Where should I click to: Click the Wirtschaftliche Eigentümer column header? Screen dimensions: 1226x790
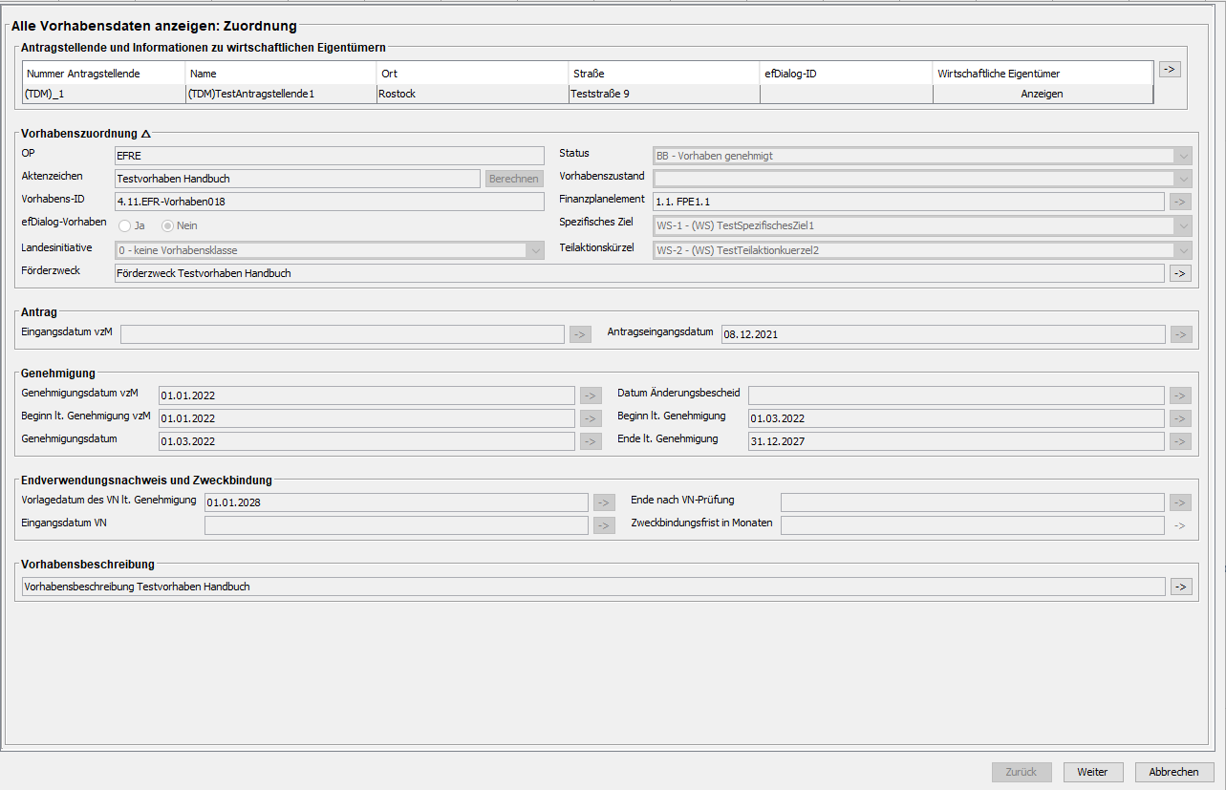[x=1043, y=74]
